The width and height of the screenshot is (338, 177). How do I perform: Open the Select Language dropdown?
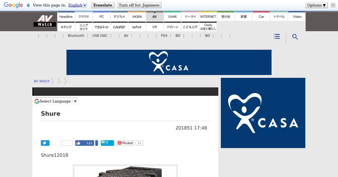point(55,101)
